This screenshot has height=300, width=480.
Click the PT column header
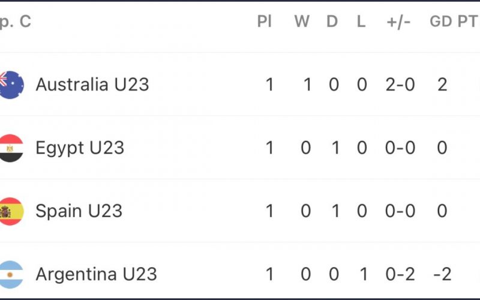click(x=468, y=22)
